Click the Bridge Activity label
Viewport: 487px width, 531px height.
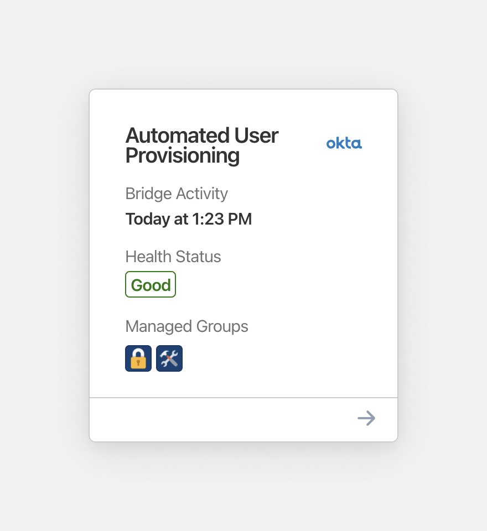[177, 194]
